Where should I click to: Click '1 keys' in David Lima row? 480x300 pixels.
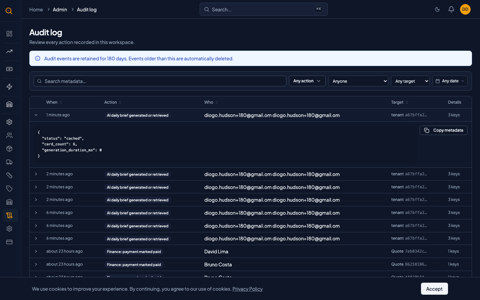453,251
